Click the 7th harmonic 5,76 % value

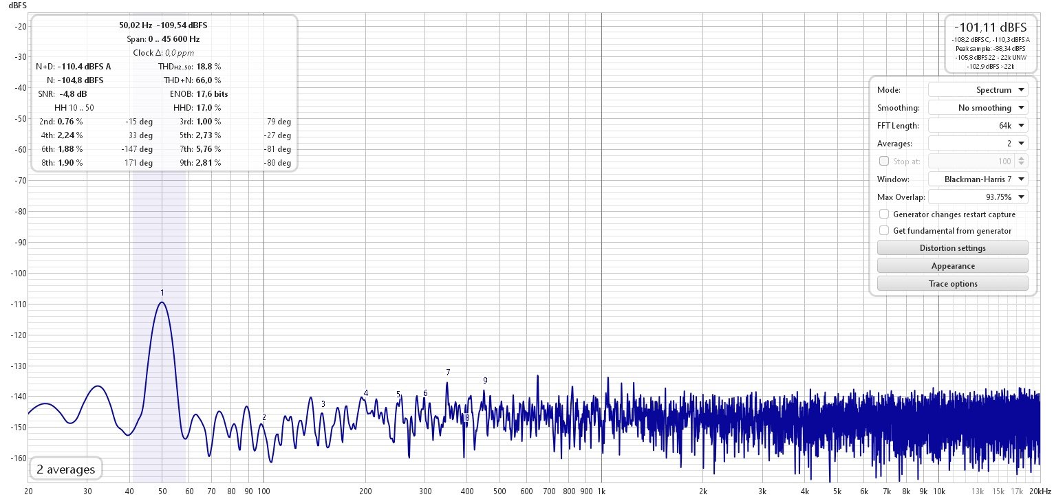click(209, 149)
